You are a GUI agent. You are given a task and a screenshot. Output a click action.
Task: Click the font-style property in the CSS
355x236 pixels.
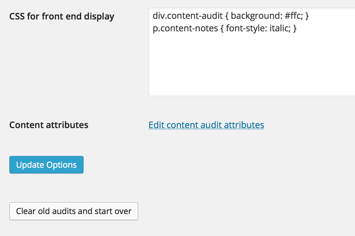pos(246,28)
